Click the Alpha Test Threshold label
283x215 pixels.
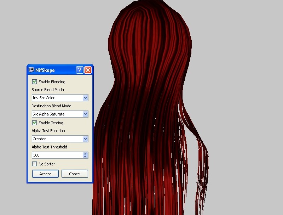click(x=49, y=147)
